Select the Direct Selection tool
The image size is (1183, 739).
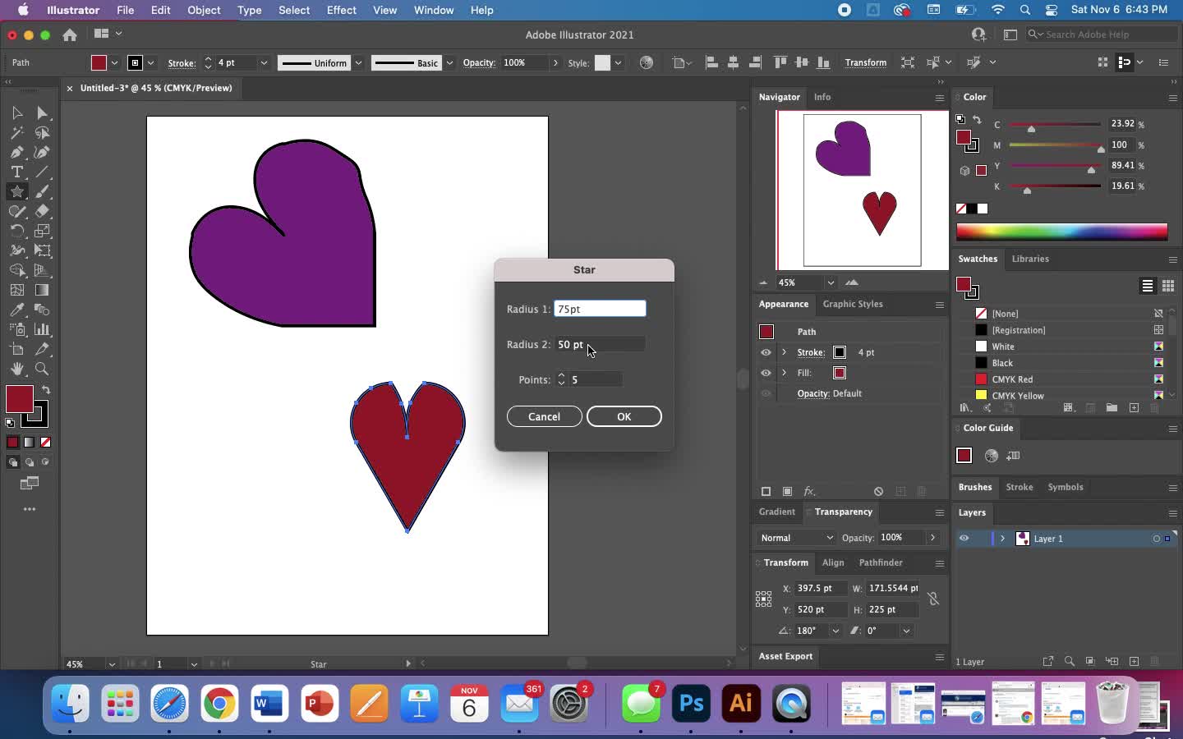click(42, 112)
